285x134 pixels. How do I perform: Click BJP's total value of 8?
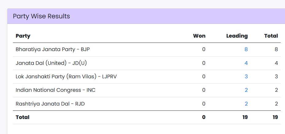click(276, 49)
